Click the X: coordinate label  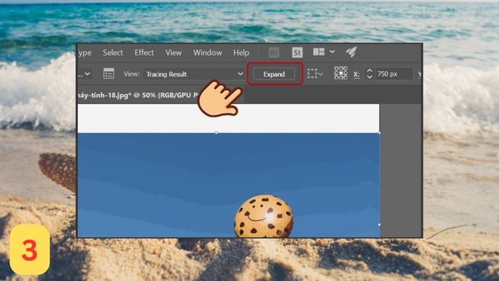pyautogui.click(x=356, y=74)
